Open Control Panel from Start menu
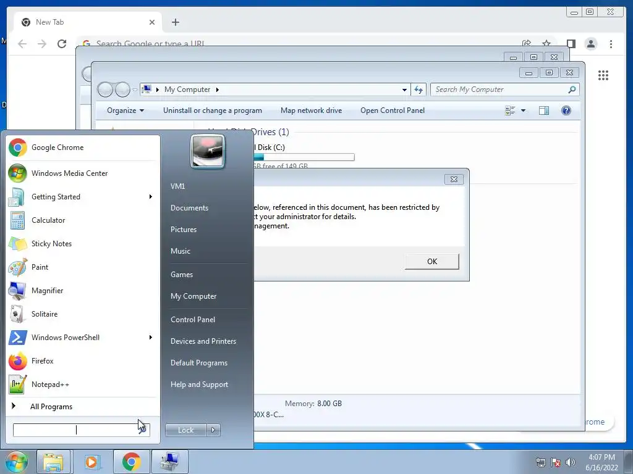The height and width of the screenshot is (474, 633). pyautogui.click(x=193, y=320)
